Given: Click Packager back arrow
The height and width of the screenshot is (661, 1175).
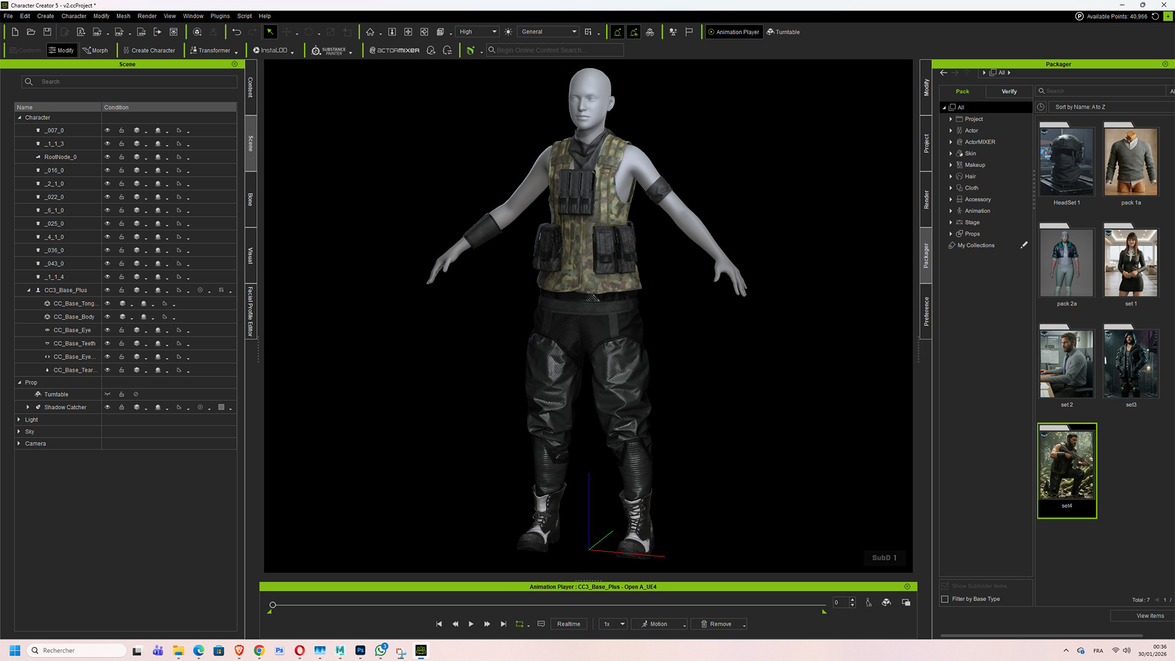Looking at the screenshot, I should pyautogui.click(x=944, y=73).
